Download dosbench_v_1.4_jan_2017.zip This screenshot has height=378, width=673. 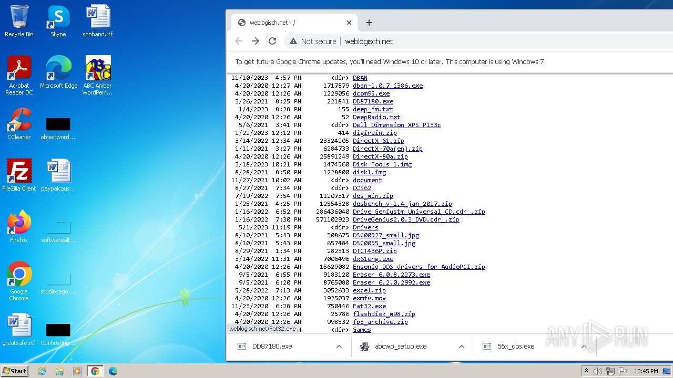tap(402, 204)
